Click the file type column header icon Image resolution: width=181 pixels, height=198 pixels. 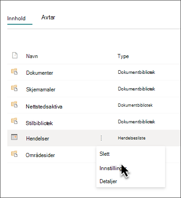15,55
